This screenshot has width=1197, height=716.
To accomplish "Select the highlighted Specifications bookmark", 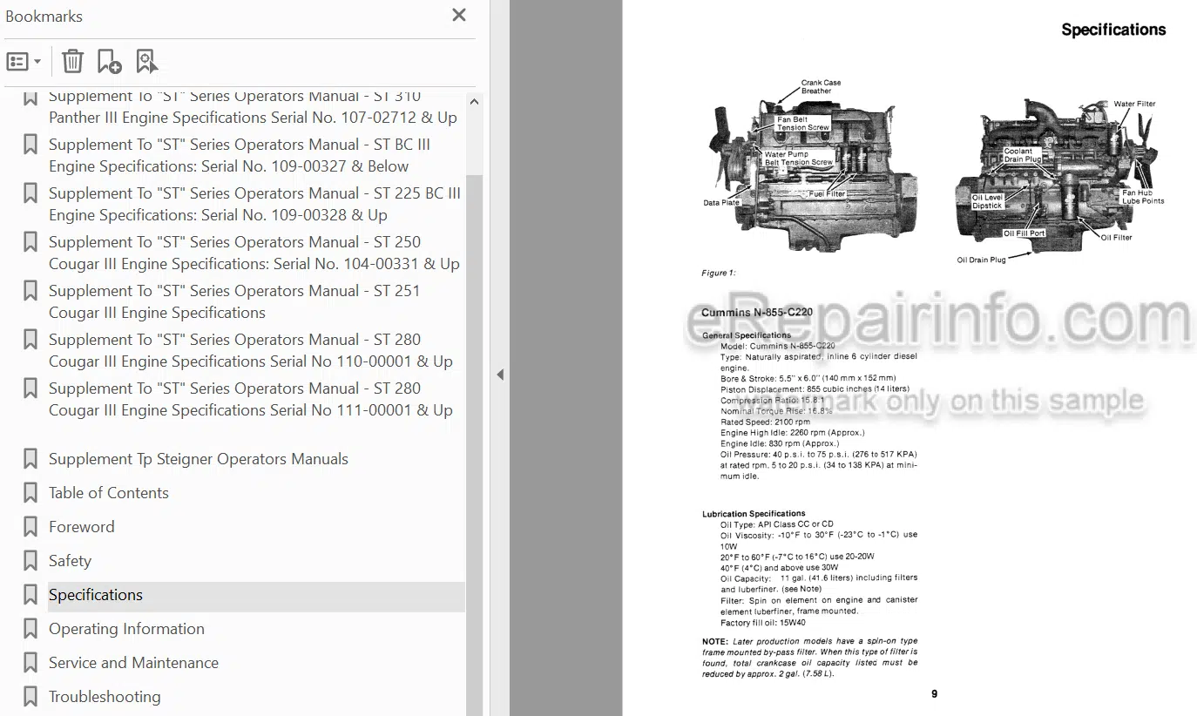I will coord(96,595).
